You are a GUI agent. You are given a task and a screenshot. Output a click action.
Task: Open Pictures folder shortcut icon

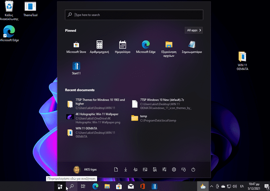point(145,170)
